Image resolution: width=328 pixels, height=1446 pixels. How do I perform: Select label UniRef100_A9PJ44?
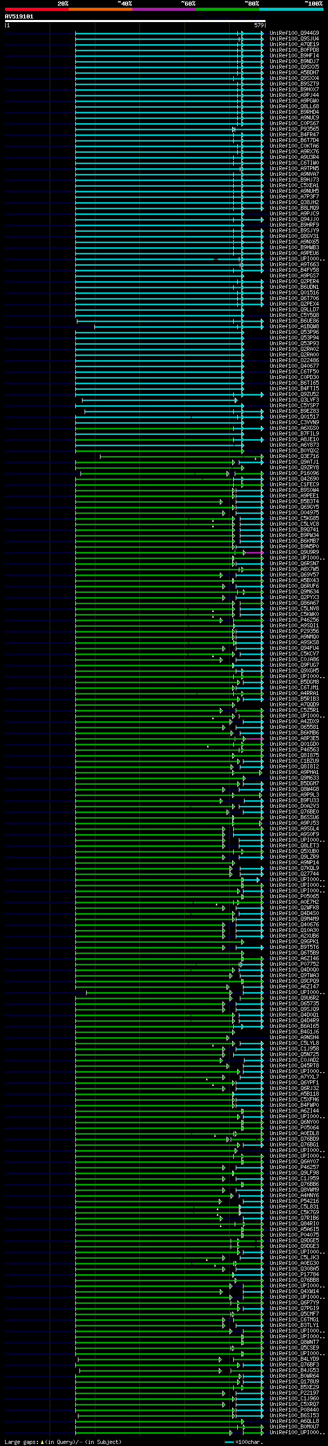click(x=294, y=95)
